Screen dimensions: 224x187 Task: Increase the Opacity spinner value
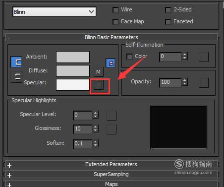[185, 80]
